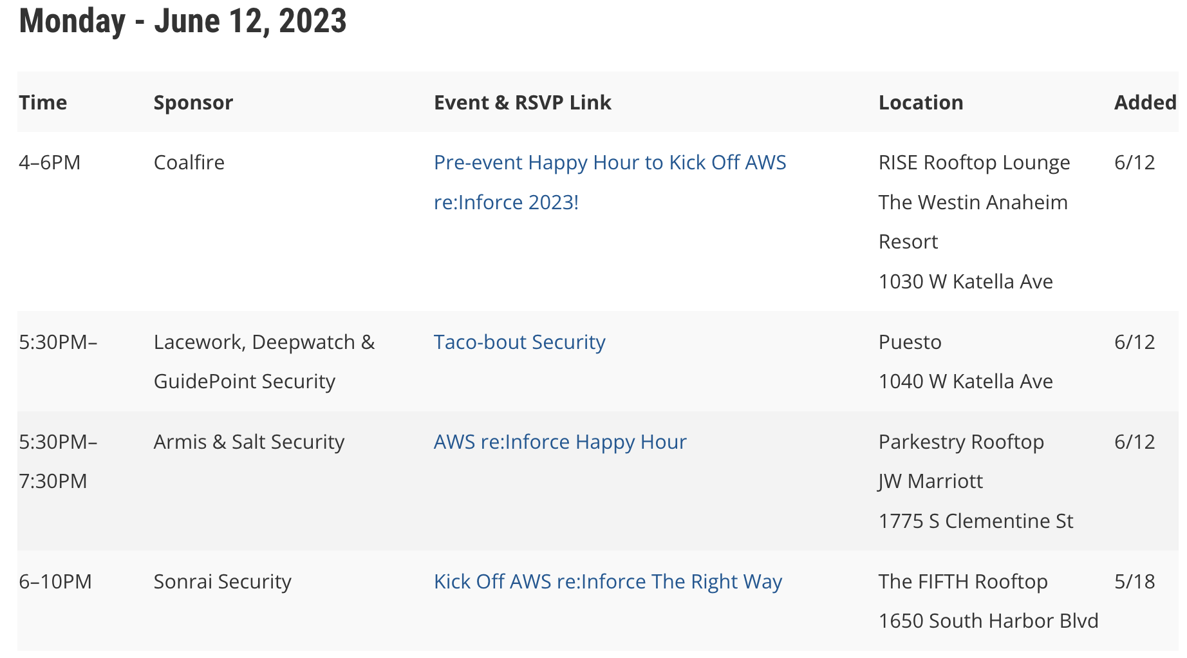Click the Parkestry Rooftop location text
This screenshot has width=1187, height=658.
(961, 442)
